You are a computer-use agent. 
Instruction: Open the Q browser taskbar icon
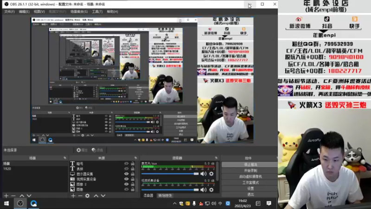click(x=33, y=203)
